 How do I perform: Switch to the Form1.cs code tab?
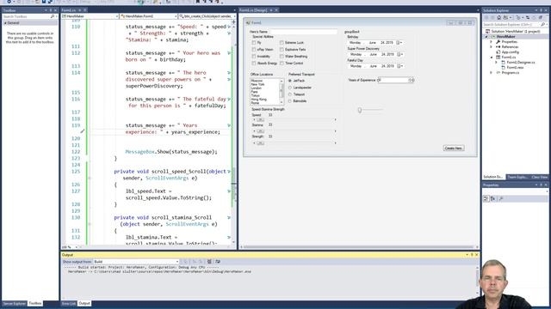pos(69,10)
